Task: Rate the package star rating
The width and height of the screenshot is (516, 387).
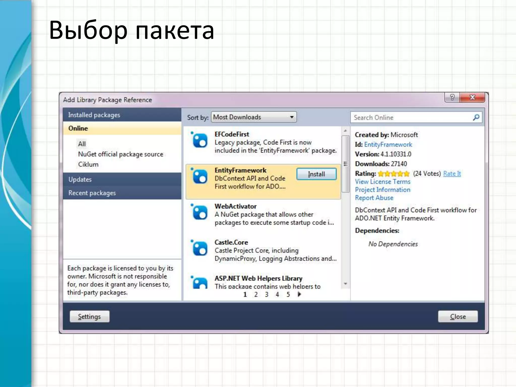Action: pyautogui.click(x=394, y=174)
